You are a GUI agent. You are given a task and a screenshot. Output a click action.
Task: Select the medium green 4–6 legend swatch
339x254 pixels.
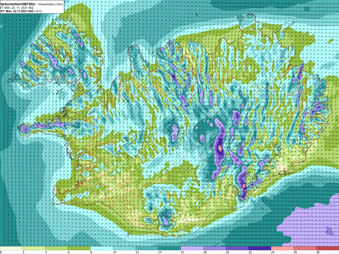click(x=56, y=248)
